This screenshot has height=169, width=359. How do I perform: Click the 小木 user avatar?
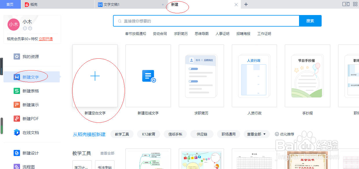click(x=13, y=24)
